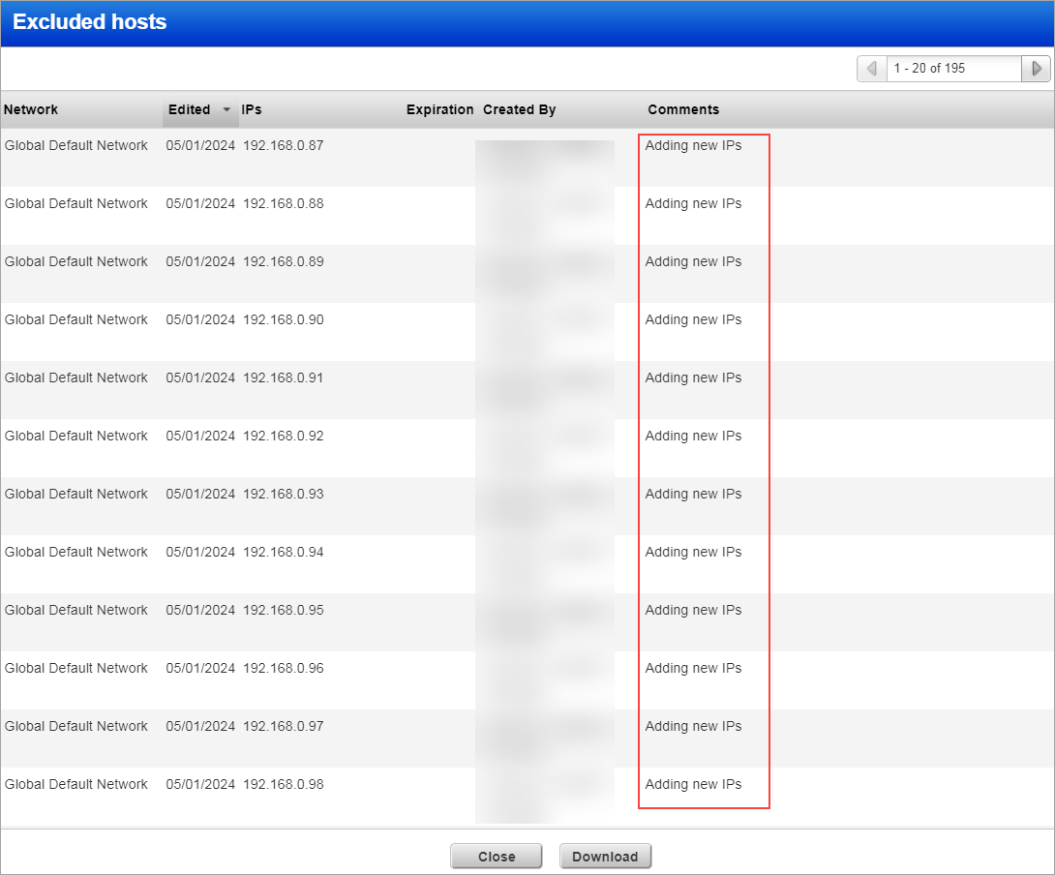Select the row with IP 192.168.0.87
Screen dimensions: 1055x875
tap(290, 145)
